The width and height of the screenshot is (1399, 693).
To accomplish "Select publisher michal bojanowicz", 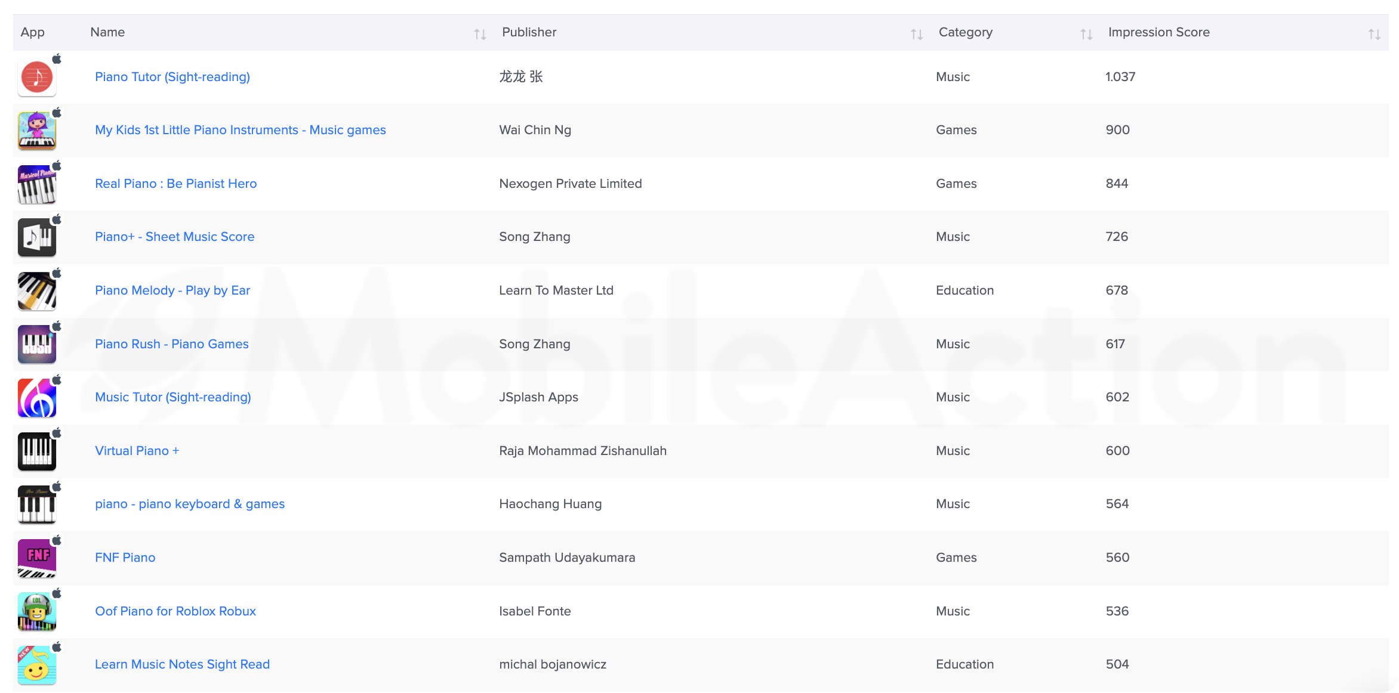I will coord(553,664).
